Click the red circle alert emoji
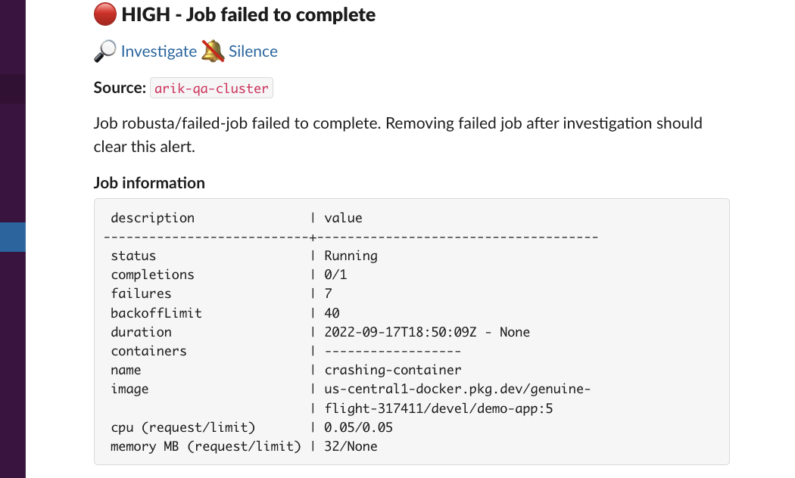Viewport: 795px width, 478px height. tap(105, 14)
